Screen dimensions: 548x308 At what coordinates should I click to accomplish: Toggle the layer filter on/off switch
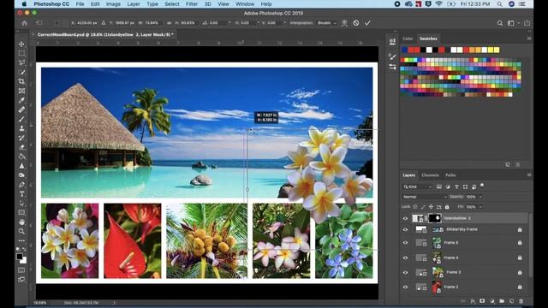click(482, 186)
